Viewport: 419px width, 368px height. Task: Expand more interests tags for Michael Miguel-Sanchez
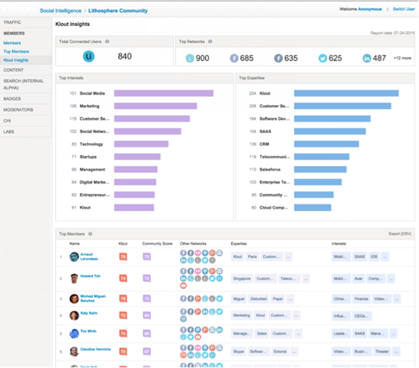pos(397,299)
